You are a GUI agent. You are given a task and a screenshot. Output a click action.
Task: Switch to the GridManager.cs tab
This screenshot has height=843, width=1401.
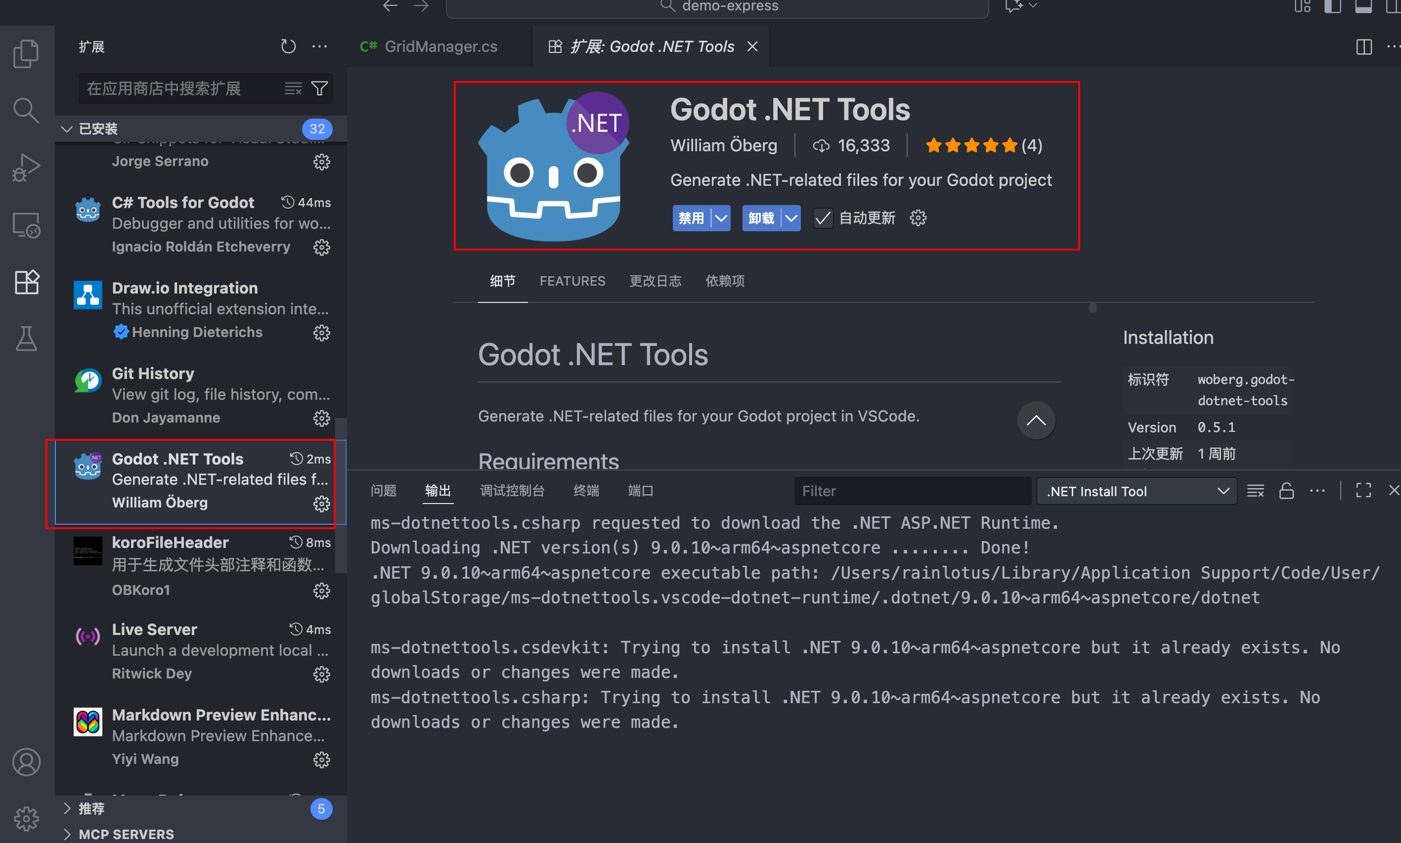440,46
